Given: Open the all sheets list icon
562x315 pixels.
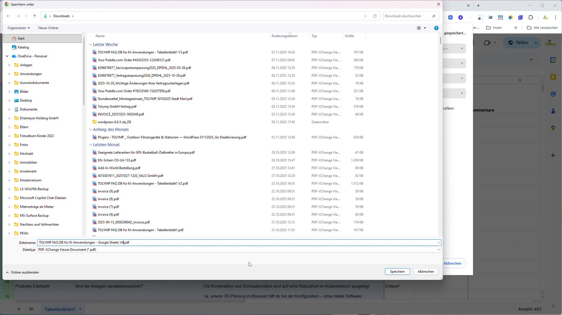Looking at the screenshot, I should tap(31, 309).
